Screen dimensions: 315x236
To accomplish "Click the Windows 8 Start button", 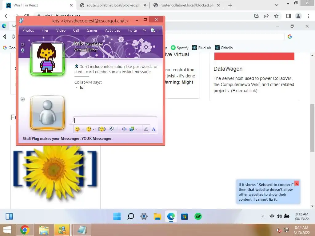I will click(7, 230).
